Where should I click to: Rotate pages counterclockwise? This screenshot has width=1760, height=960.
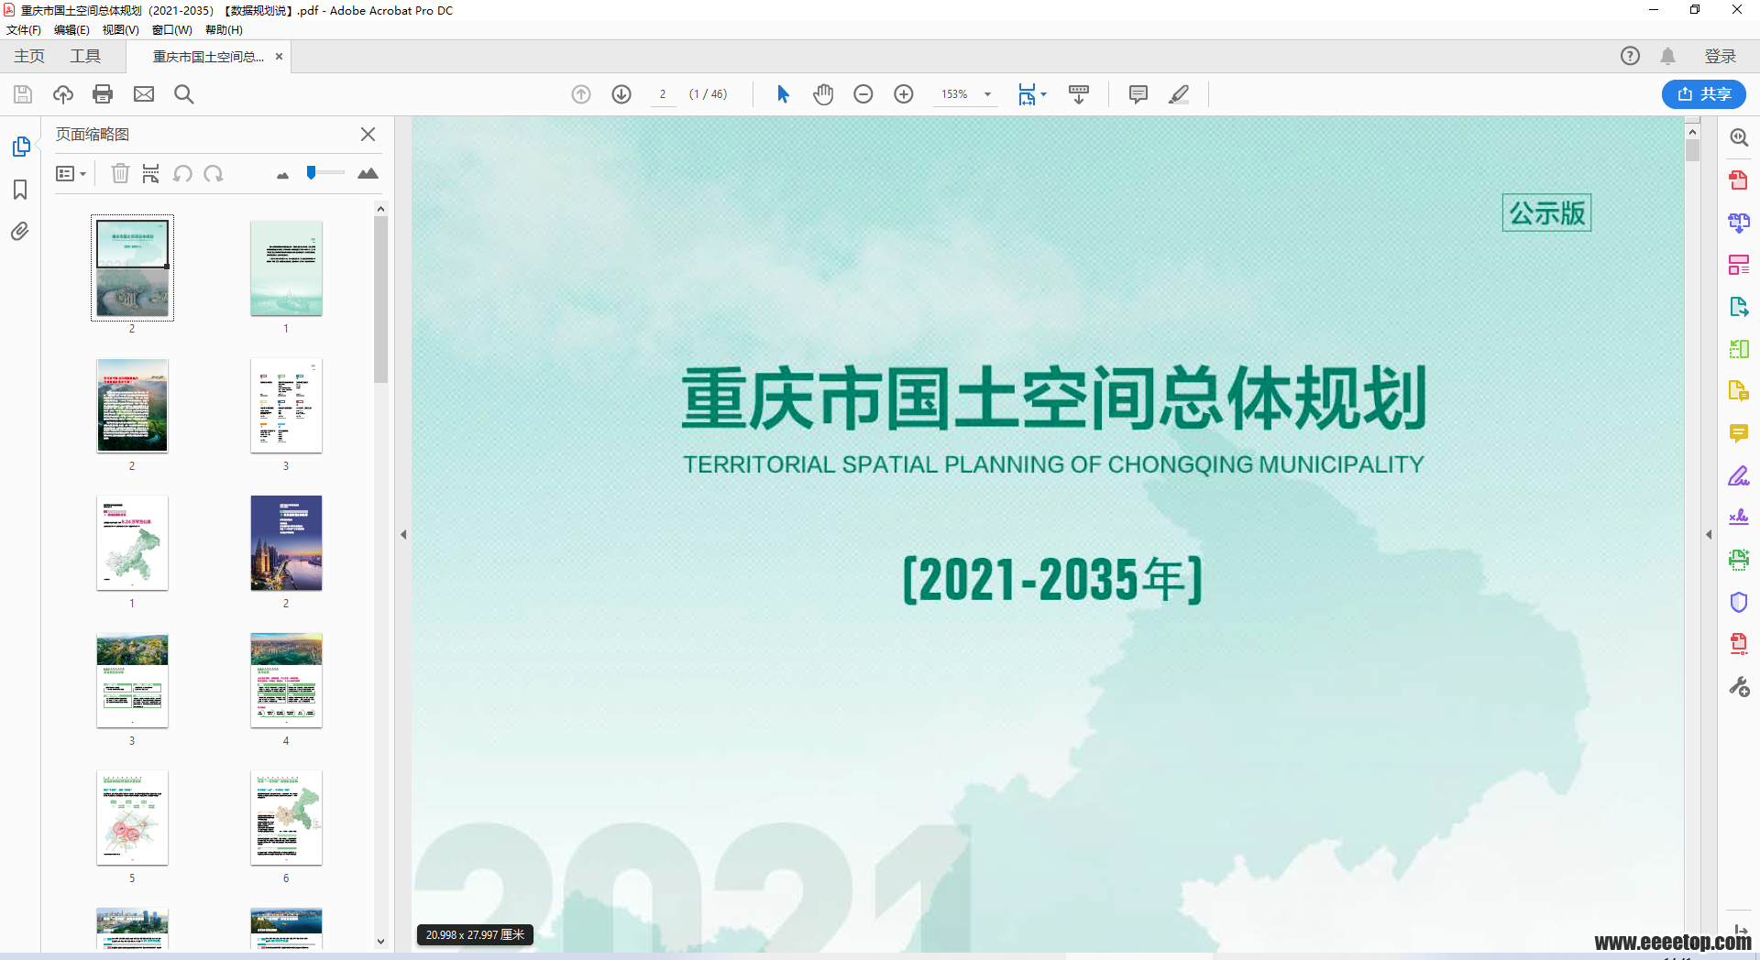tap(182, 173)
